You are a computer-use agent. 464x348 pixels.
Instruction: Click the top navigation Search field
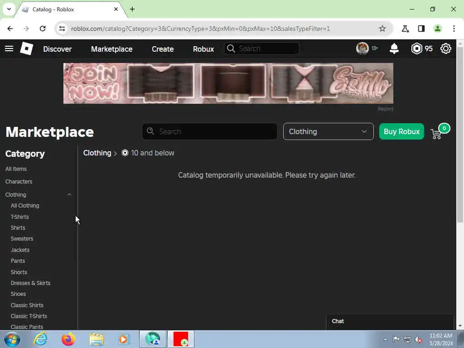point(261,48)
